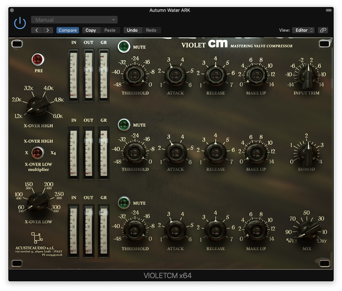Click the Copy button
Screen dimensions: 342x291
91,30
